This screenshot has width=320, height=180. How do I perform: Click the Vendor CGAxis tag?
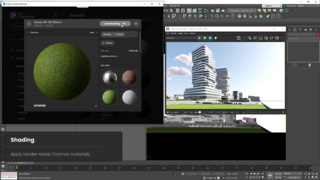point(113,34)
